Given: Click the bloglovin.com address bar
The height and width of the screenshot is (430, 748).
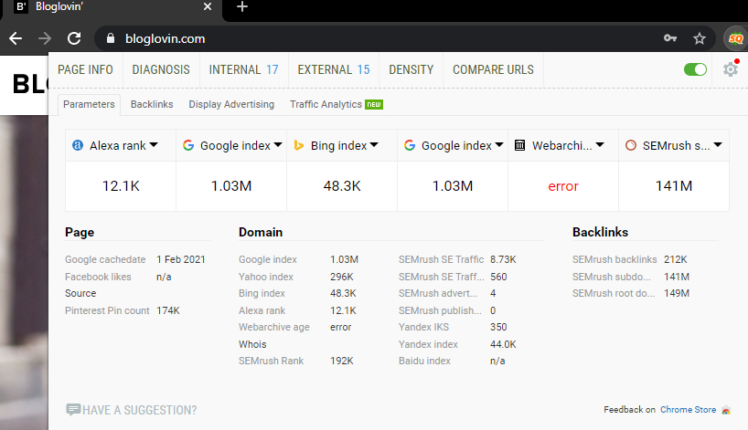Looking at the screenshot, I should click(x=366, y=38).
